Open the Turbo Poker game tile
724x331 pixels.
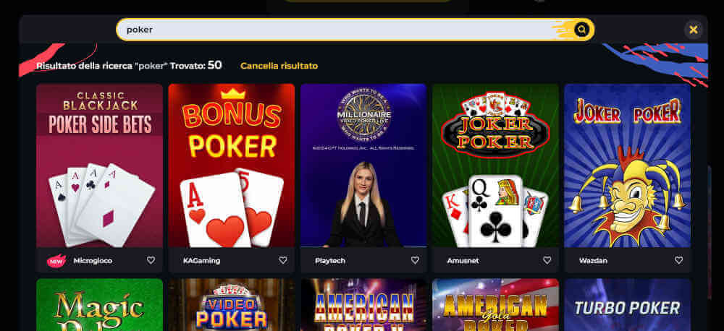coord(628,305)
